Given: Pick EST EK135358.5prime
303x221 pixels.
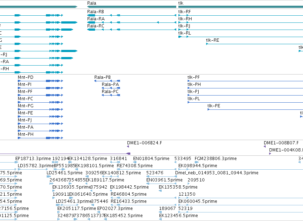Looking at the screenshot, I should pyautogui.click(x=178, y=187).
